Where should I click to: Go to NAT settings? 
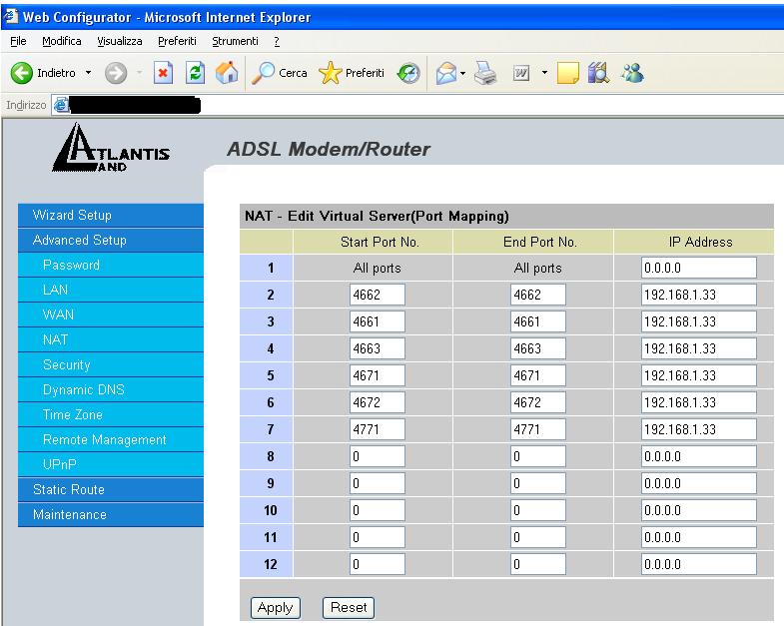(111, 340)
